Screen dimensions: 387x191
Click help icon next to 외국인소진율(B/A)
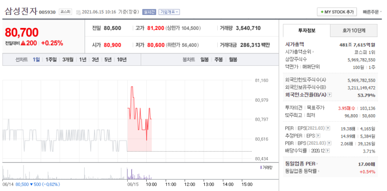329,95
